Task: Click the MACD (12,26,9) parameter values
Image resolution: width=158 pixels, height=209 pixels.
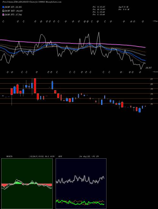Action: click(41, 156)
